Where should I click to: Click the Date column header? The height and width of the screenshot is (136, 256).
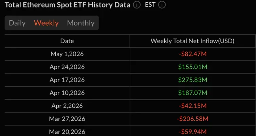[x=67, y=41]
